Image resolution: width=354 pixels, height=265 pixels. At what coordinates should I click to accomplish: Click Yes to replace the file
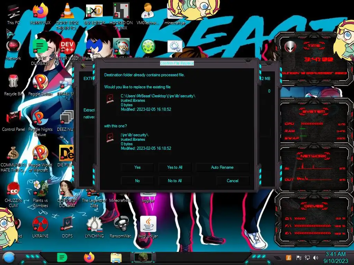coord(137,167)
